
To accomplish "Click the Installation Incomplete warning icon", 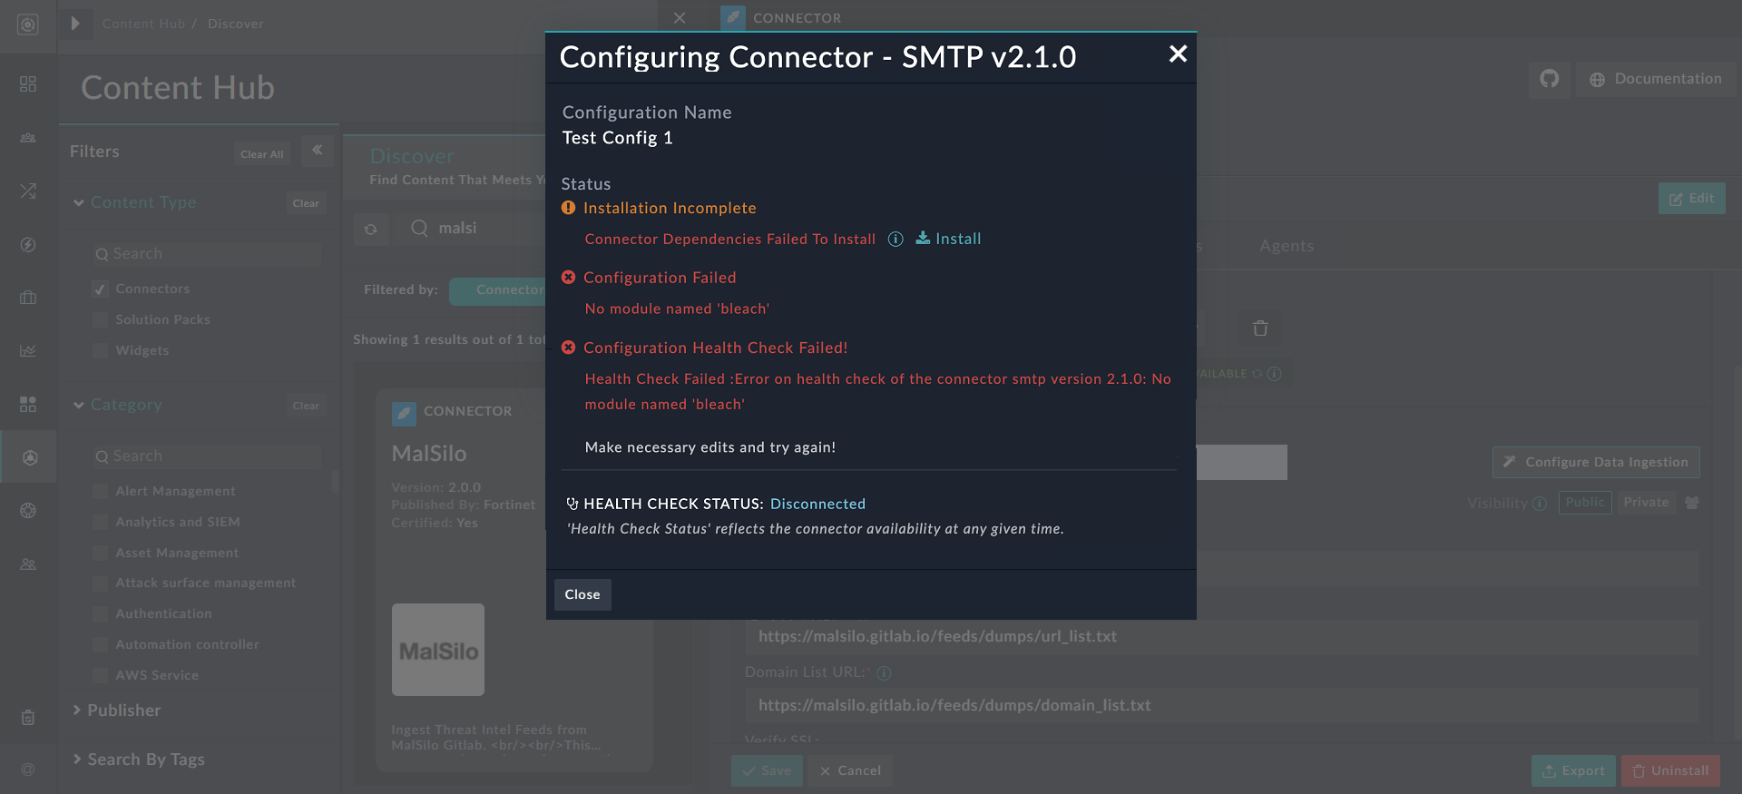I will pos(569,208).
